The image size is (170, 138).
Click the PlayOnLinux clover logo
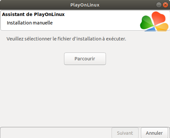[x=154, y=21]
